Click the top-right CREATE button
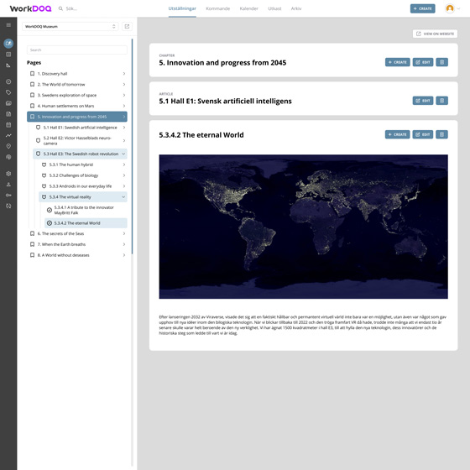The image size is (470, 470). (422, 8)
